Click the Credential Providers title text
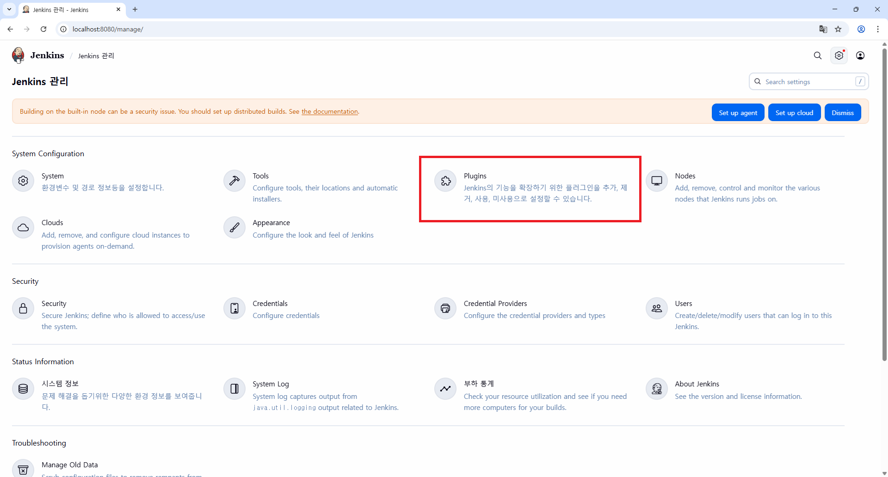Viewport: 888px width, 477px height. tap(495, 304)
